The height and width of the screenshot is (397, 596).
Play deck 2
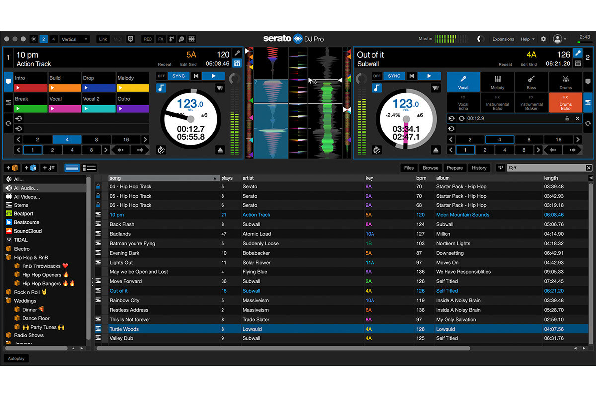429,76
